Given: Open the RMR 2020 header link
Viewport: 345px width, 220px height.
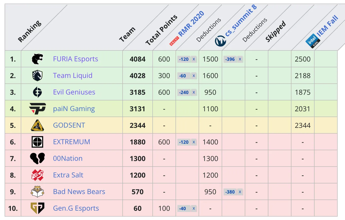Looking at the screenshot, I should pyautogui.click(x=192, y=24).
